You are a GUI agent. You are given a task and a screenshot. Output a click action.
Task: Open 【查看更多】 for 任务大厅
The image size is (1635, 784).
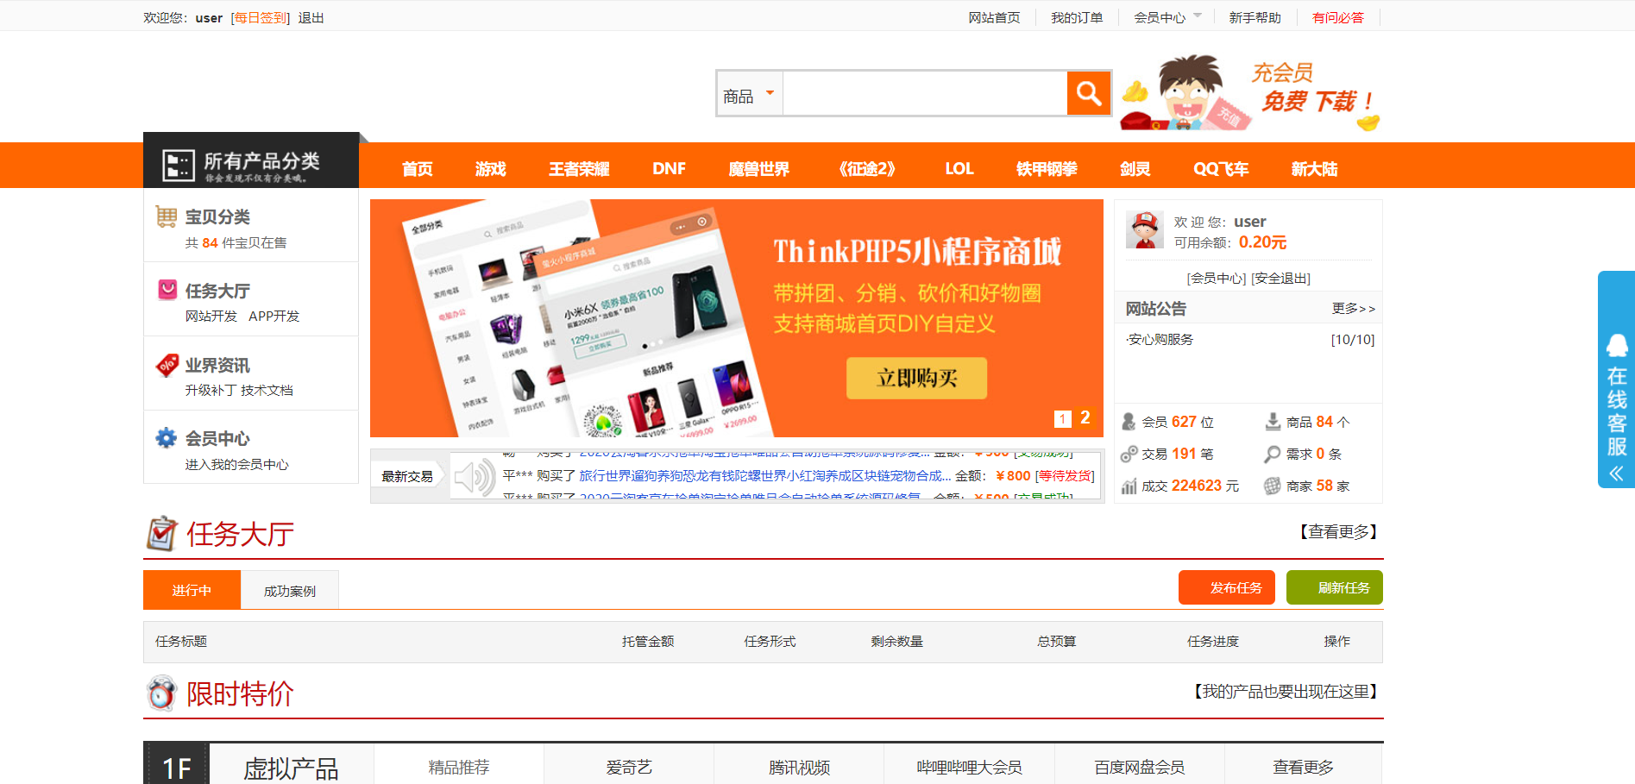[x=1338, y=532]
